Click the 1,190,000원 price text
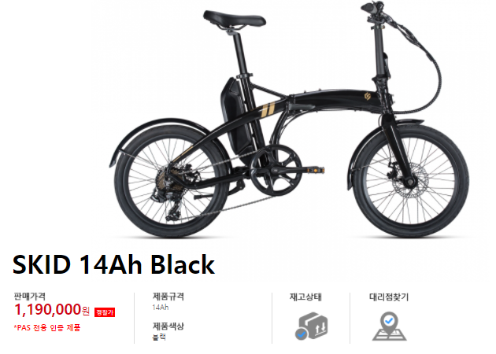 pos(52,309)
